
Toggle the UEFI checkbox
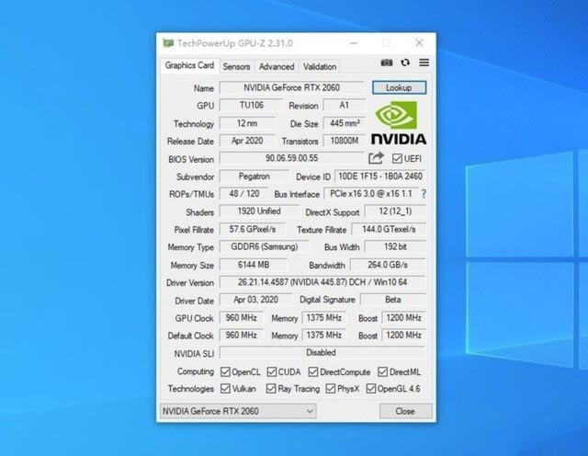click(397, 158)
